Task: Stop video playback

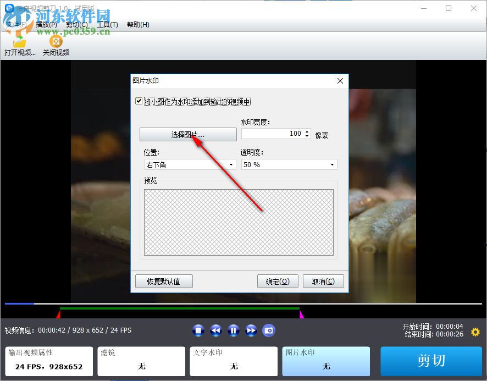Action: click(x=198, y=330)
